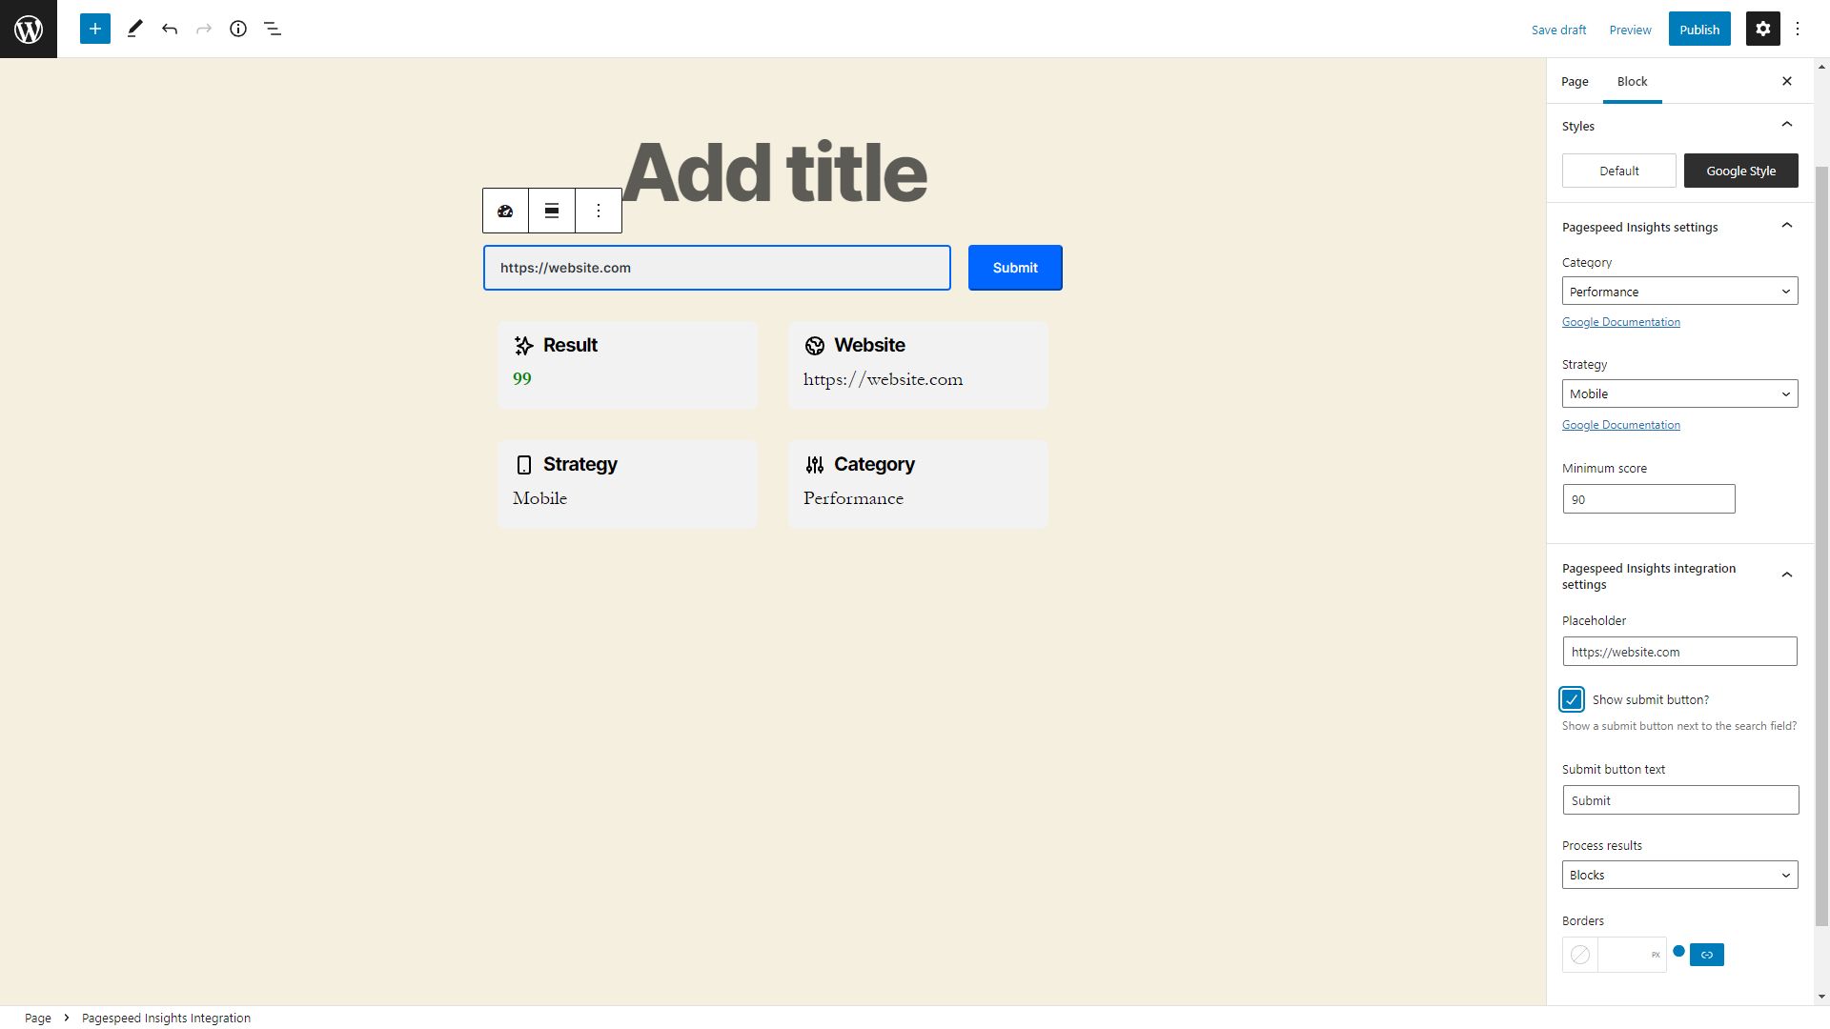The width and height of the screenshot is (1830, 1029).
Task: Switch to the Page tab
Action: 1575,81
